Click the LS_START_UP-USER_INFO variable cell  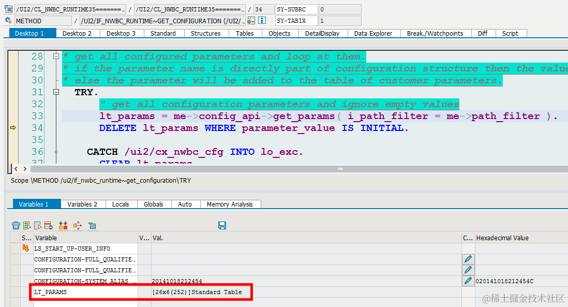(x=86, y=248)
